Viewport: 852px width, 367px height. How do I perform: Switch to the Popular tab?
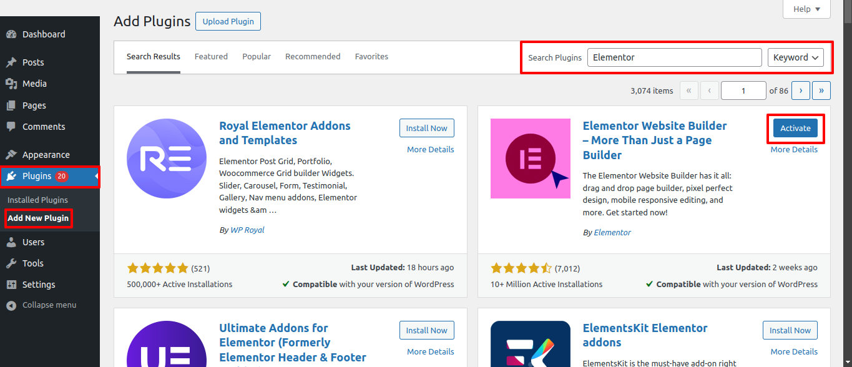click(257, 57)
